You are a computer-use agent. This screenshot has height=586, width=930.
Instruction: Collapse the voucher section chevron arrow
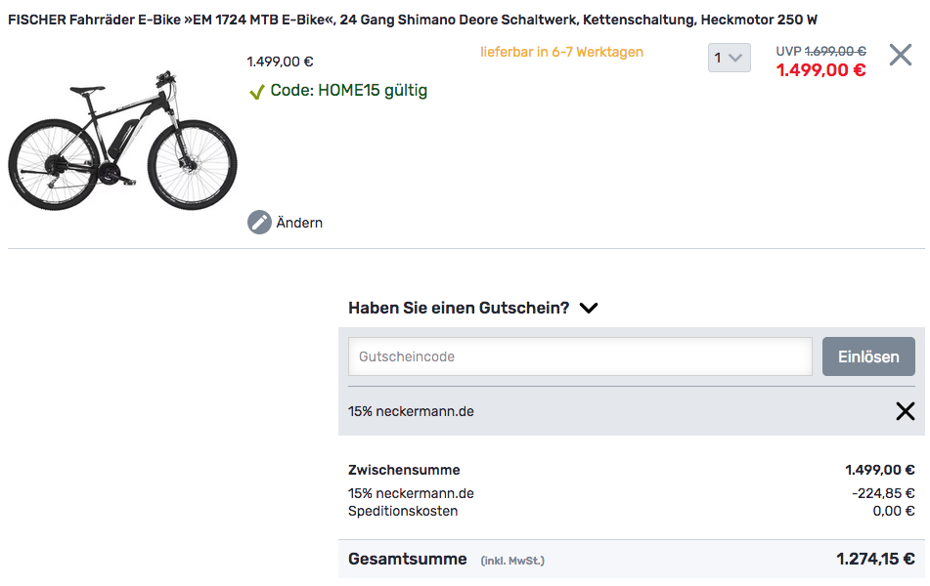[589, 308]
